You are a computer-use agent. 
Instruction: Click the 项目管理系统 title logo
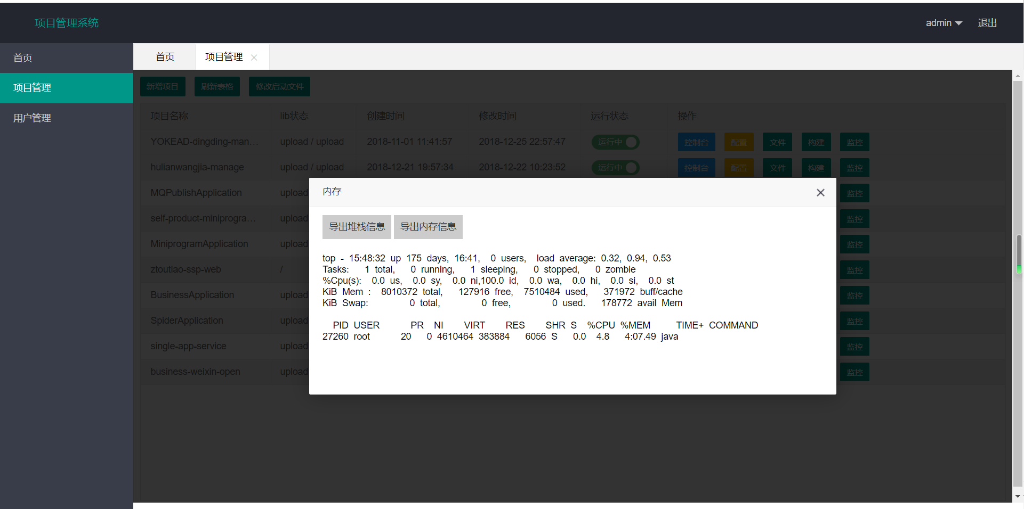pos(67,23)
